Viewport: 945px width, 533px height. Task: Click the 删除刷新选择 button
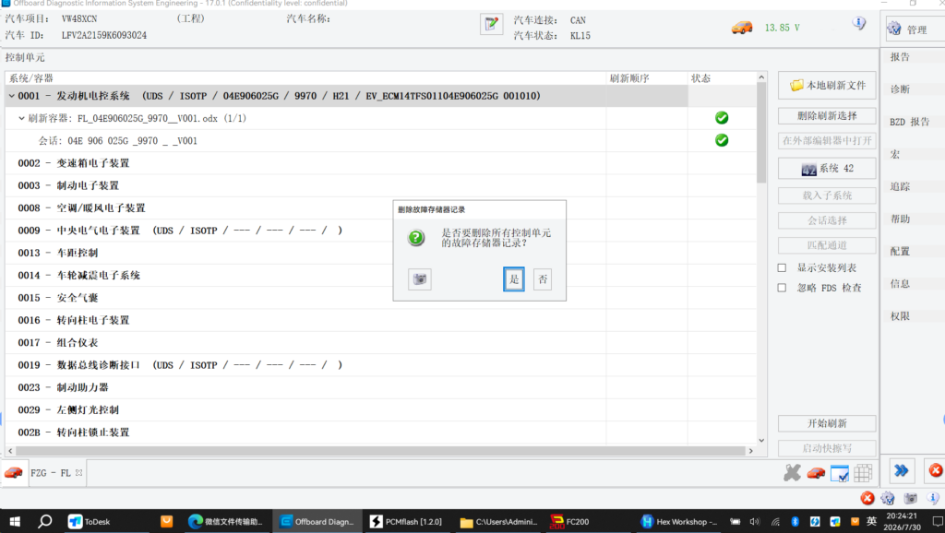827,115
